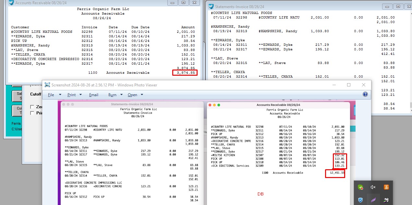Open the purple feather tray icon
412x205 pixels.
pos(373,200)
